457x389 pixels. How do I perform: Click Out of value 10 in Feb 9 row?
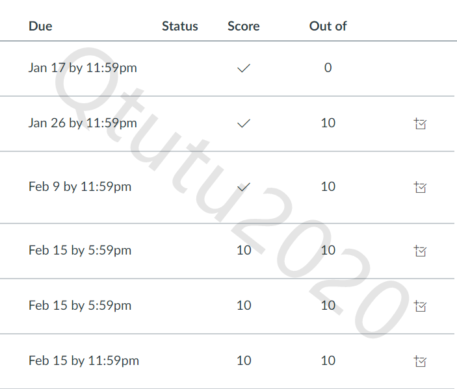click(328, 187)
